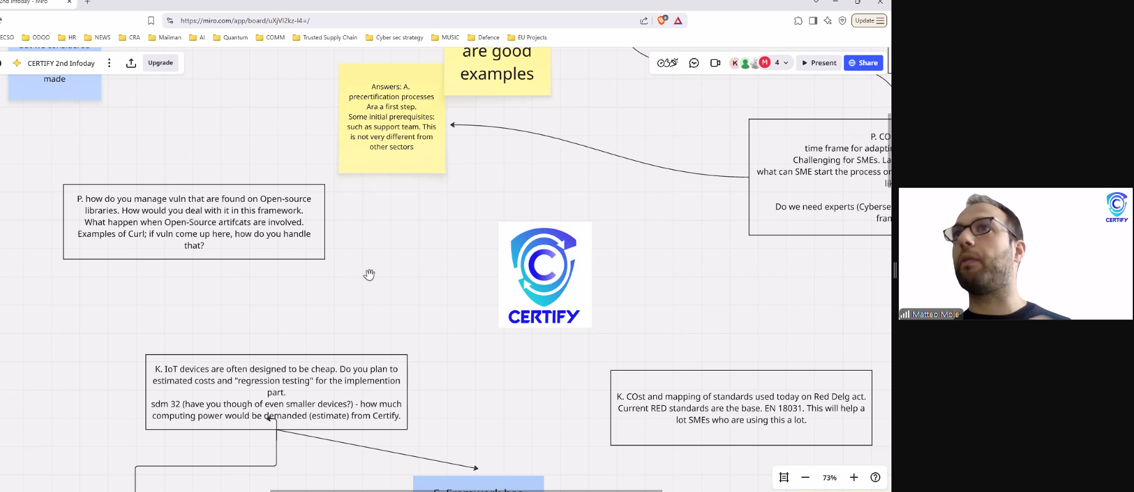The width and height of the screenshot is (1134, 492).
Task: Click the Brave VPN shield icon
Action: pyautogui.click(x=842, y=20)
